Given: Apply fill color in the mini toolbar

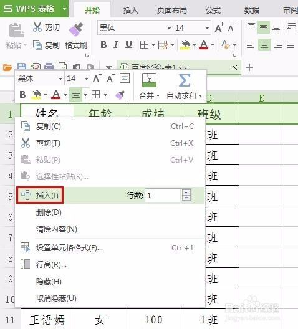Looking at the screenshot, I should pos(36,95).
